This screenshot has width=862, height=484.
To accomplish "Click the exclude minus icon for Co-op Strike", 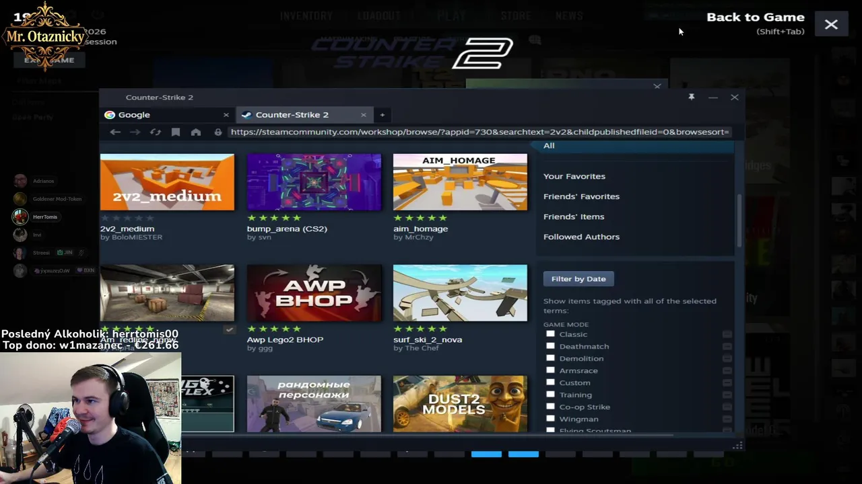I will click(727, 407).
